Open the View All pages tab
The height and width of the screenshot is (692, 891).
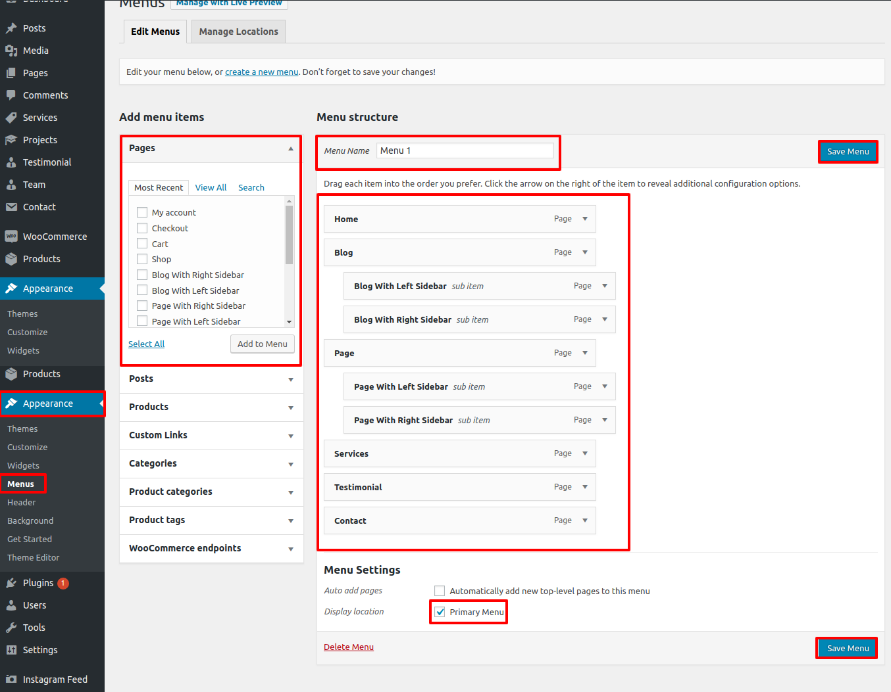coord(211,187)
